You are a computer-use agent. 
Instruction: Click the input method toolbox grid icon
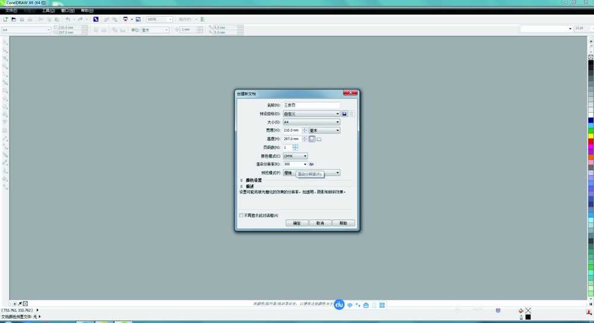(x=382, y=305)
